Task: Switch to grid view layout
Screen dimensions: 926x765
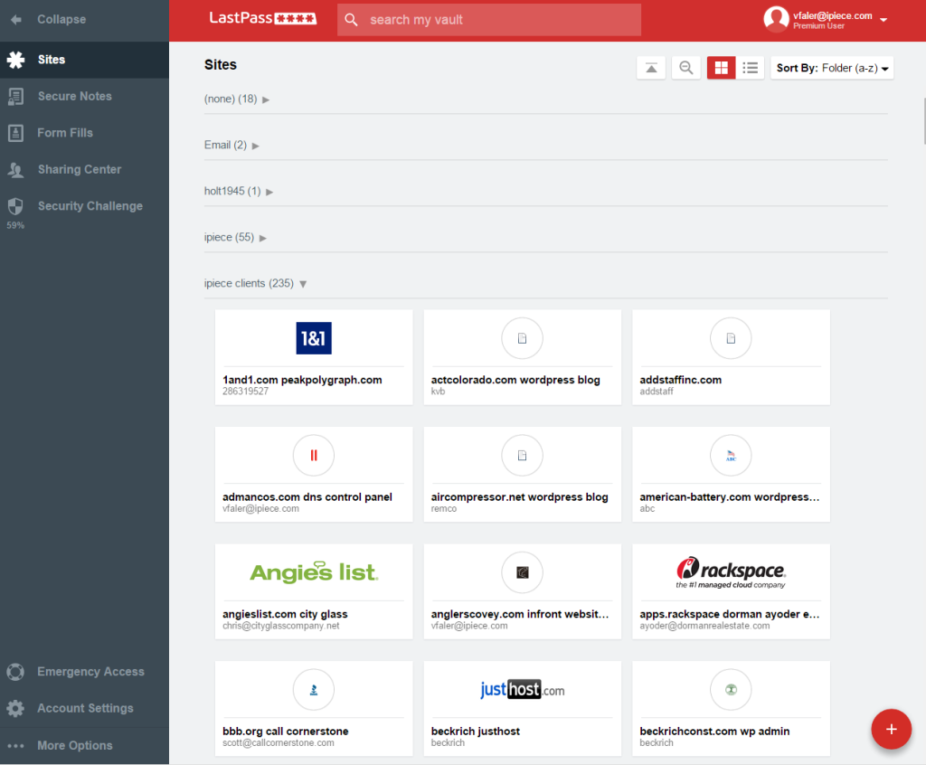Action: pos(721,68)
